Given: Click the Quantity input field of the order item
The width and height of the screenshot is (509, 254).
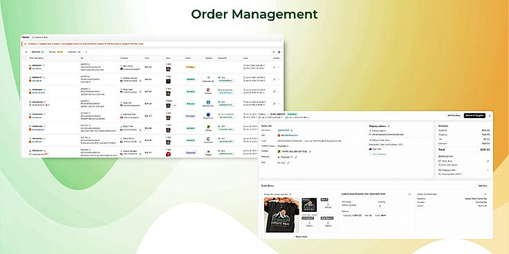Looking at the screenshot, I should (x=383, y=206).
